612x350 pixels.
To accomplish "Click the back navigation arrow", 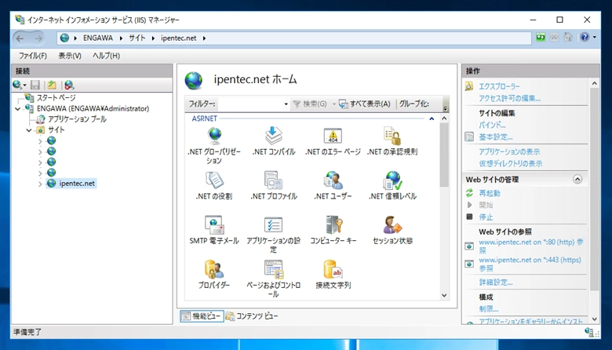I will point(20,38).
